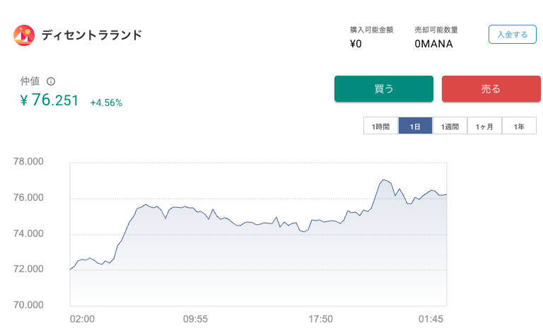Click the +4.56% price change figure
543x333 pixels.
(106, 103)
